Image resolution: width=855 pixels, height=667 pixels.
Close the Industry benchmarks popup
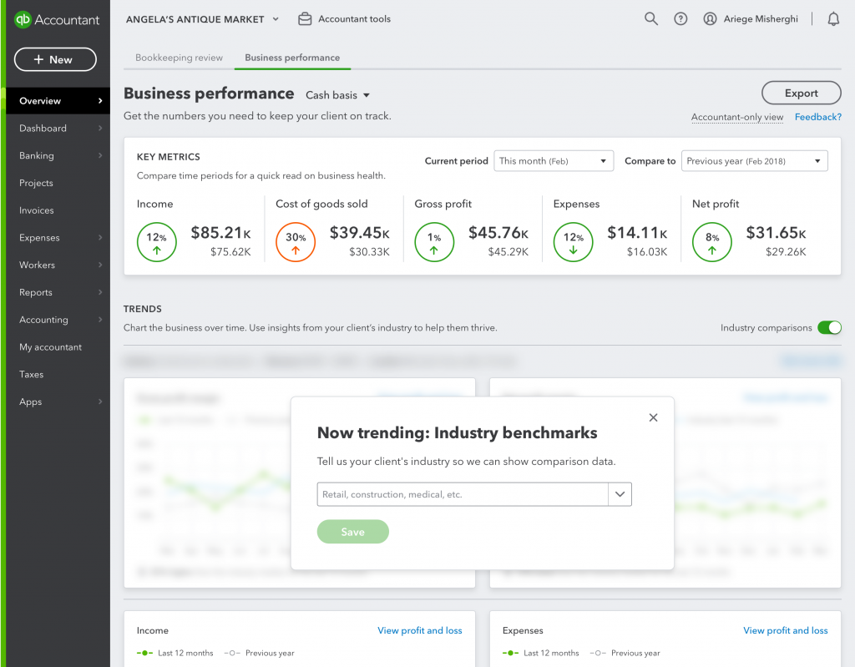pos(653,417)
